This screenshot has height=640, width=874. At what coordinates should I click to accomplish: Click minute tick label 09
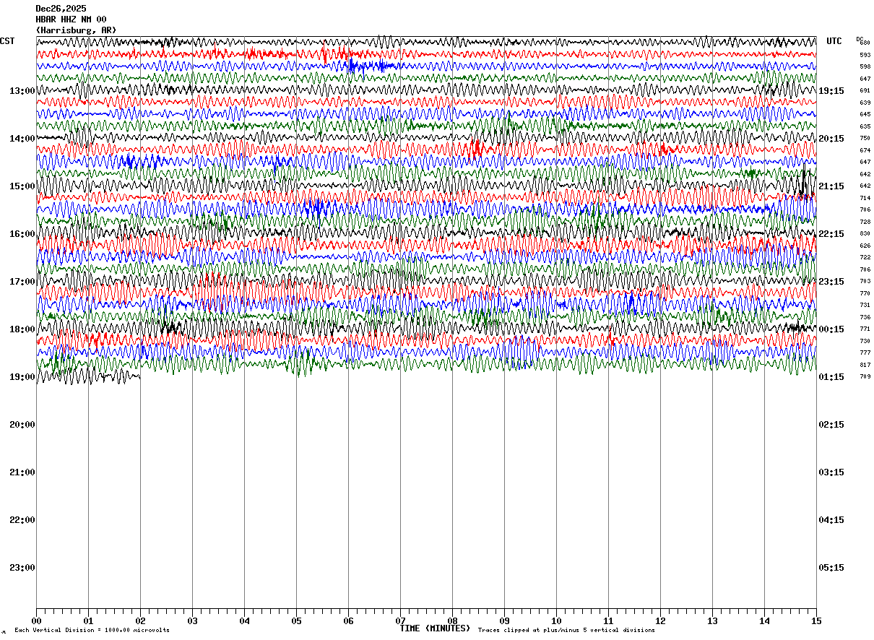504,620
